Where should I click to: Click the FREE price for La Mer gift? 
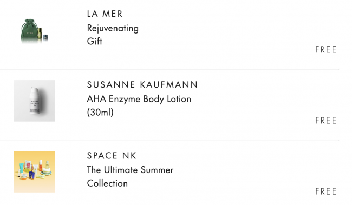coord(325,50)
